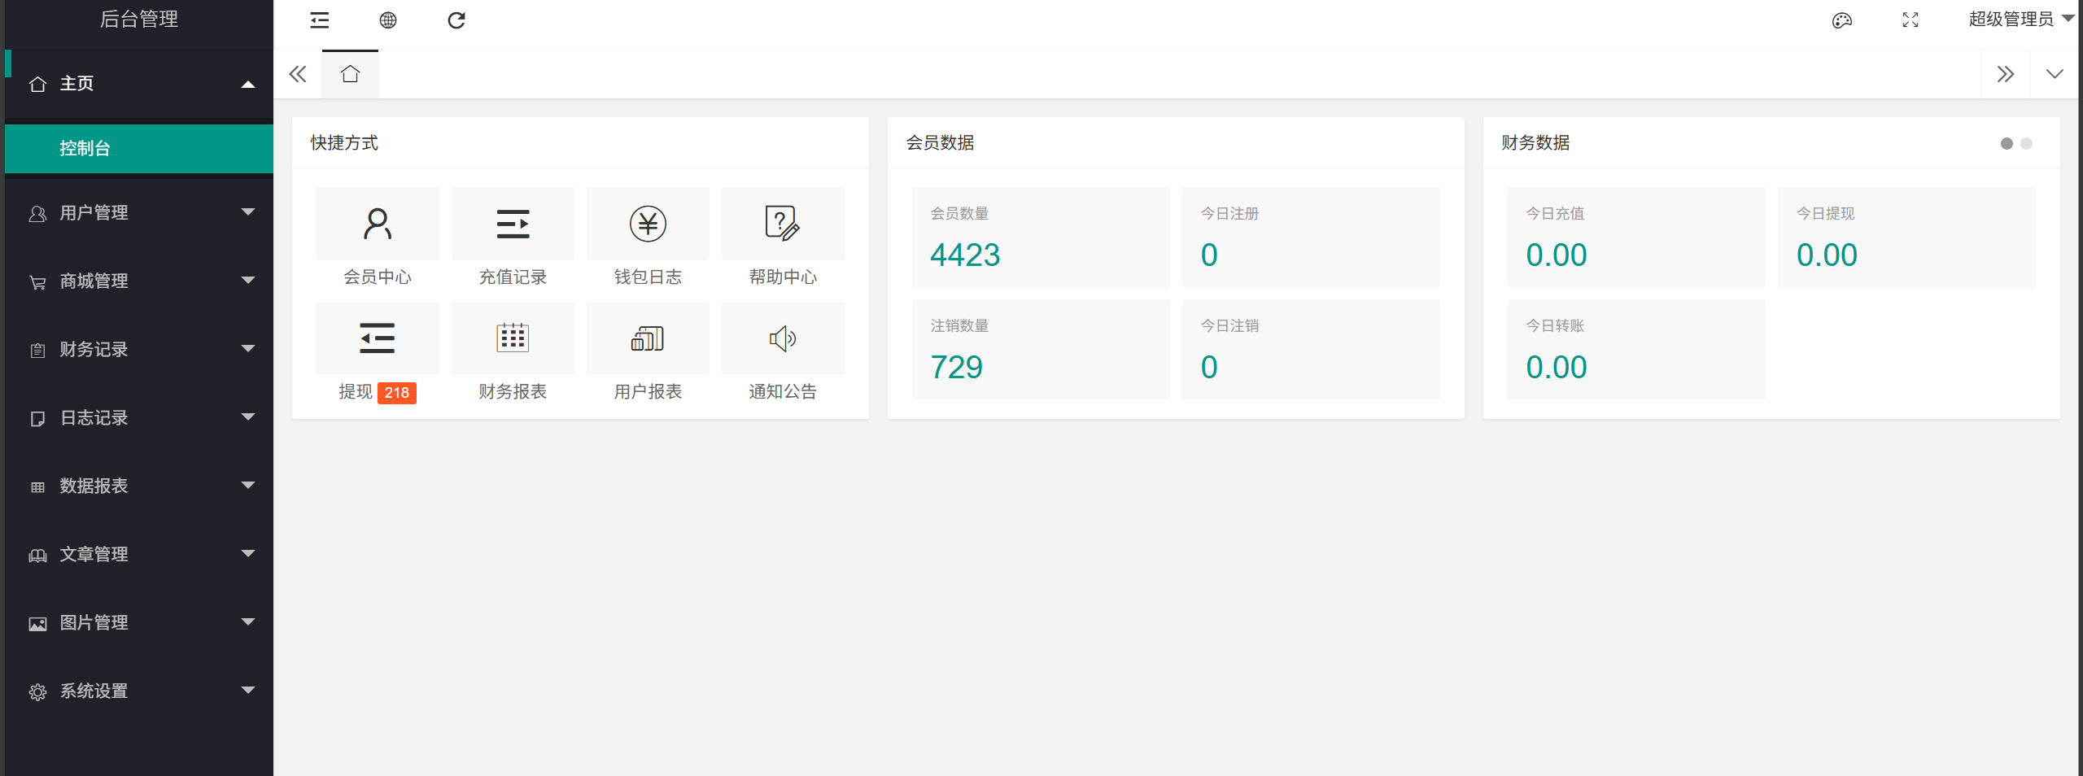Image resolution: width=2083 pixels, height=776 pixels.
Task: Open 提现 shortcut with 218 badge
Action: tap(378, 338)
